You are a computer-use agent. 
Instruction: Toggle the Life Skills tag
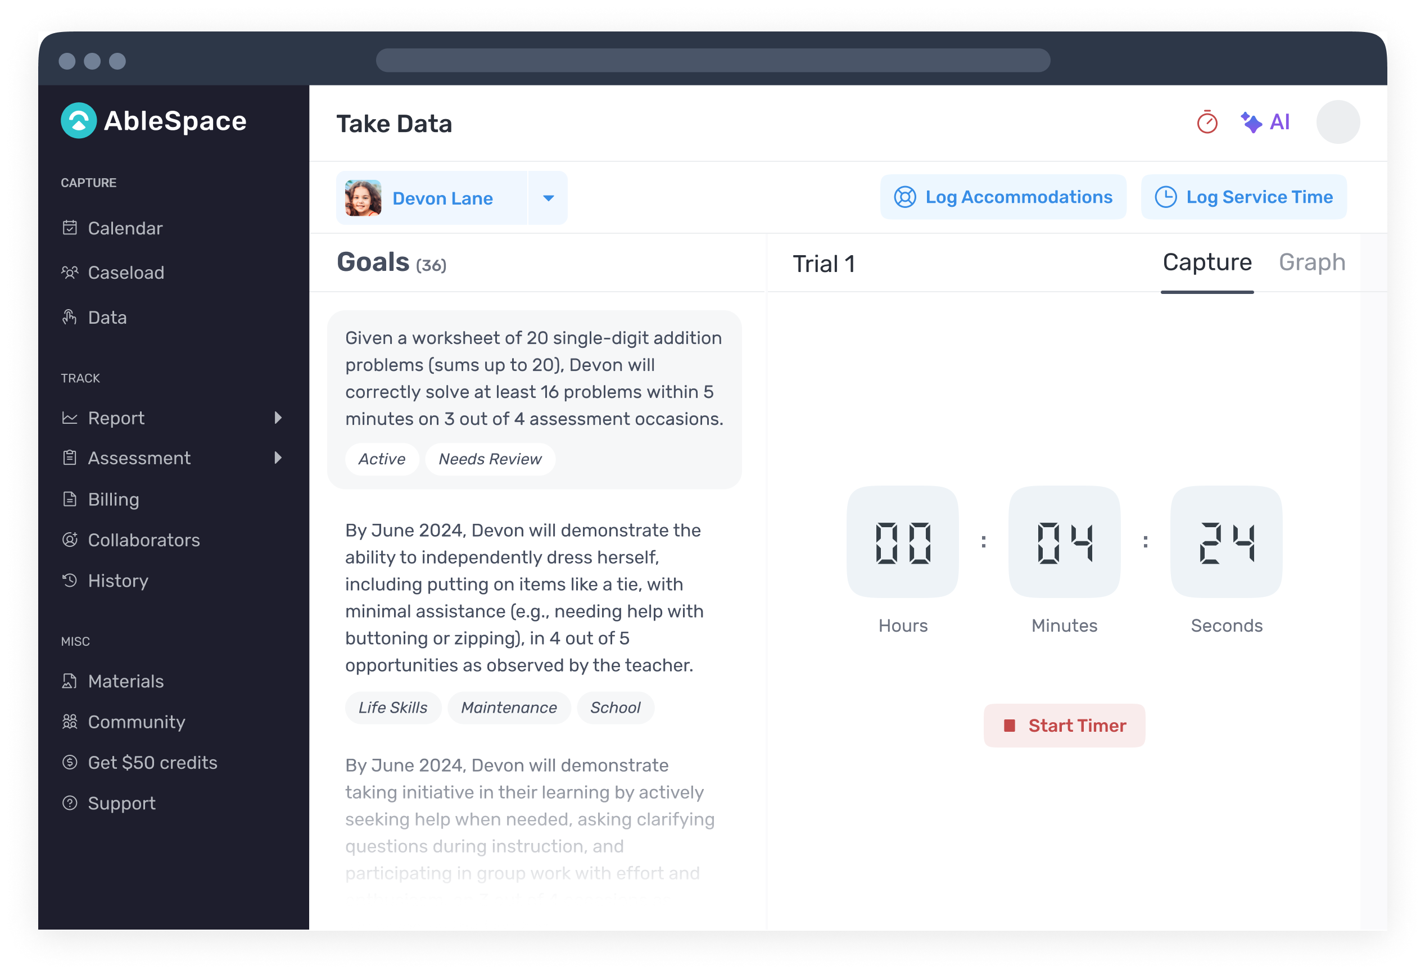point(393,708)
